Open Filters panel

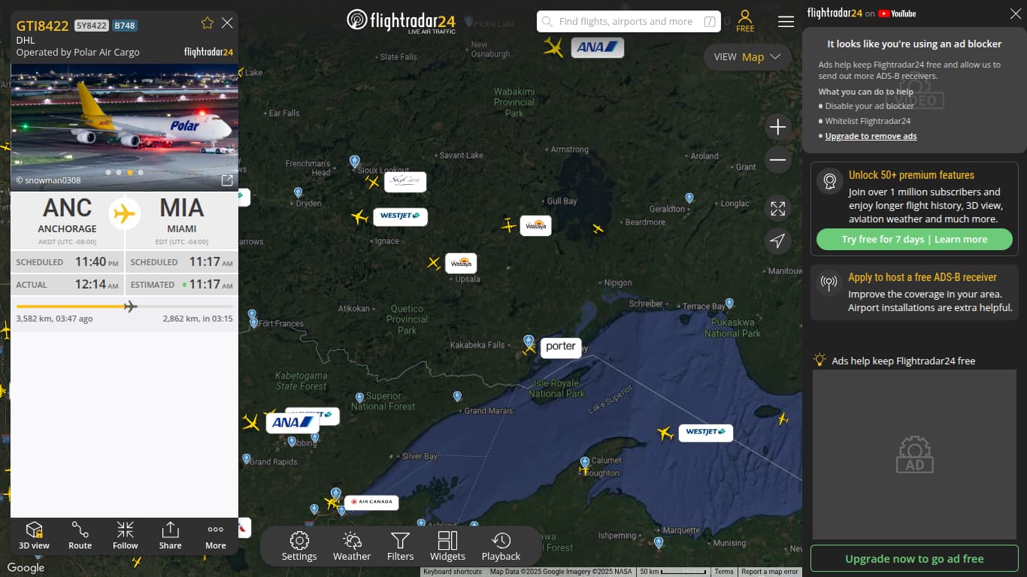pyautogui.click(x=400, y=546)
